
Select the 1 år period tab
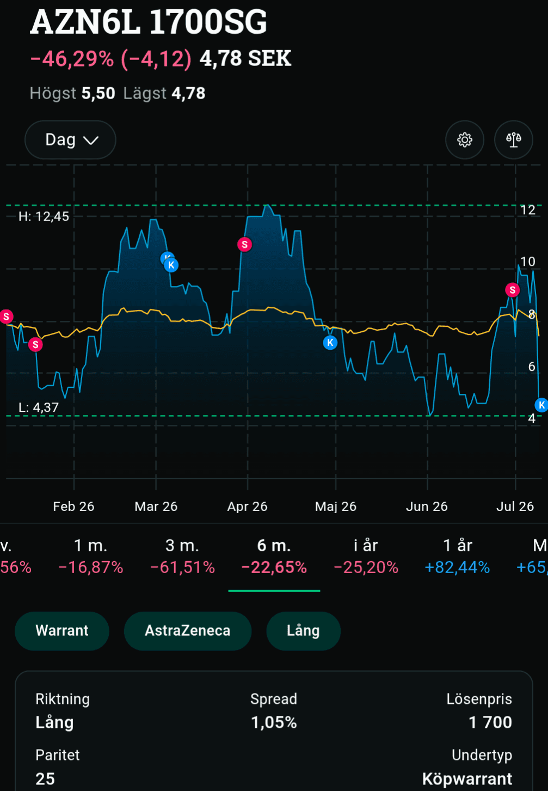coord(457,556)
